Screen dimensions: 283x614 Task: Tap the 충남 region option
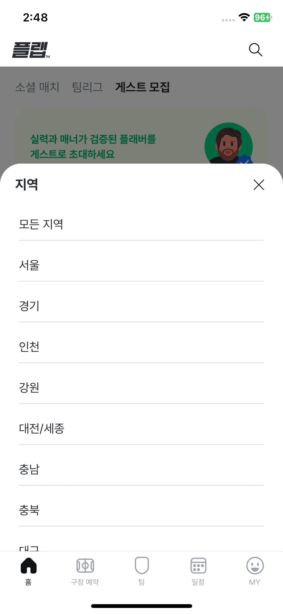[141, 469]
